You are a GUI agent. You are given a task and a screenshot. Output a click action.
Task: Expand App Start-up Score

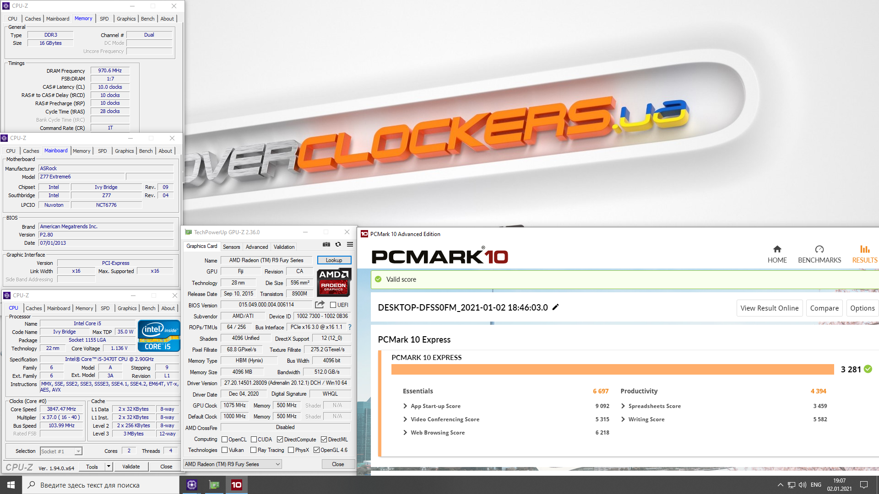click(x=405, y=406)
